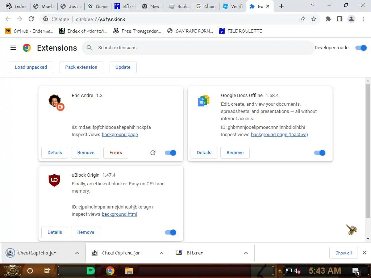The width and height of the screenshot is (371, 278).
Task: Switch to the Memb tab
Action: [44, 7]
